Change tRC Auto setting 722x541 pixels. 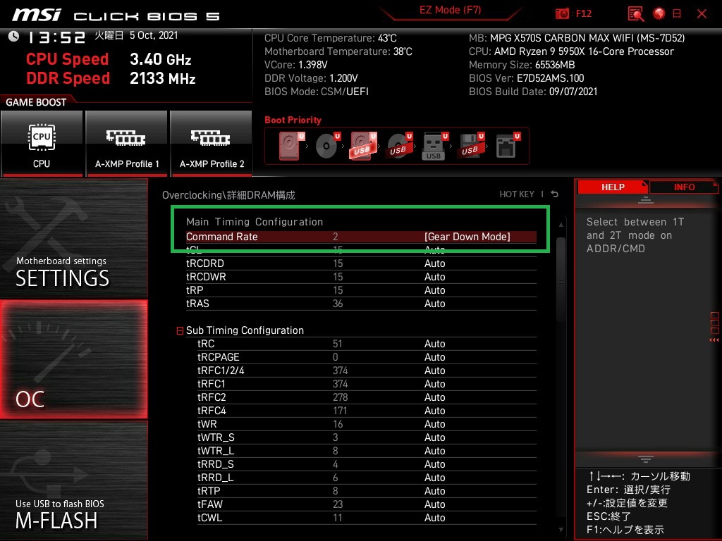[x=434, y=344]
